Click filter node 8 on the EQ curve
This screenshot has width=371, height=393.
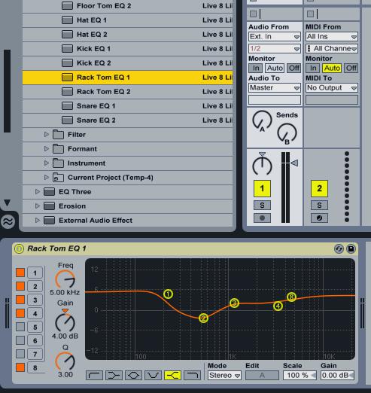pos(291,297)
